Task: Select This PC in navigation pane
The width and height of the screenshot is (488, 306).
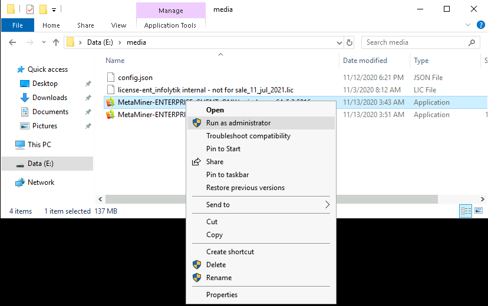Action: pos(39,144)
